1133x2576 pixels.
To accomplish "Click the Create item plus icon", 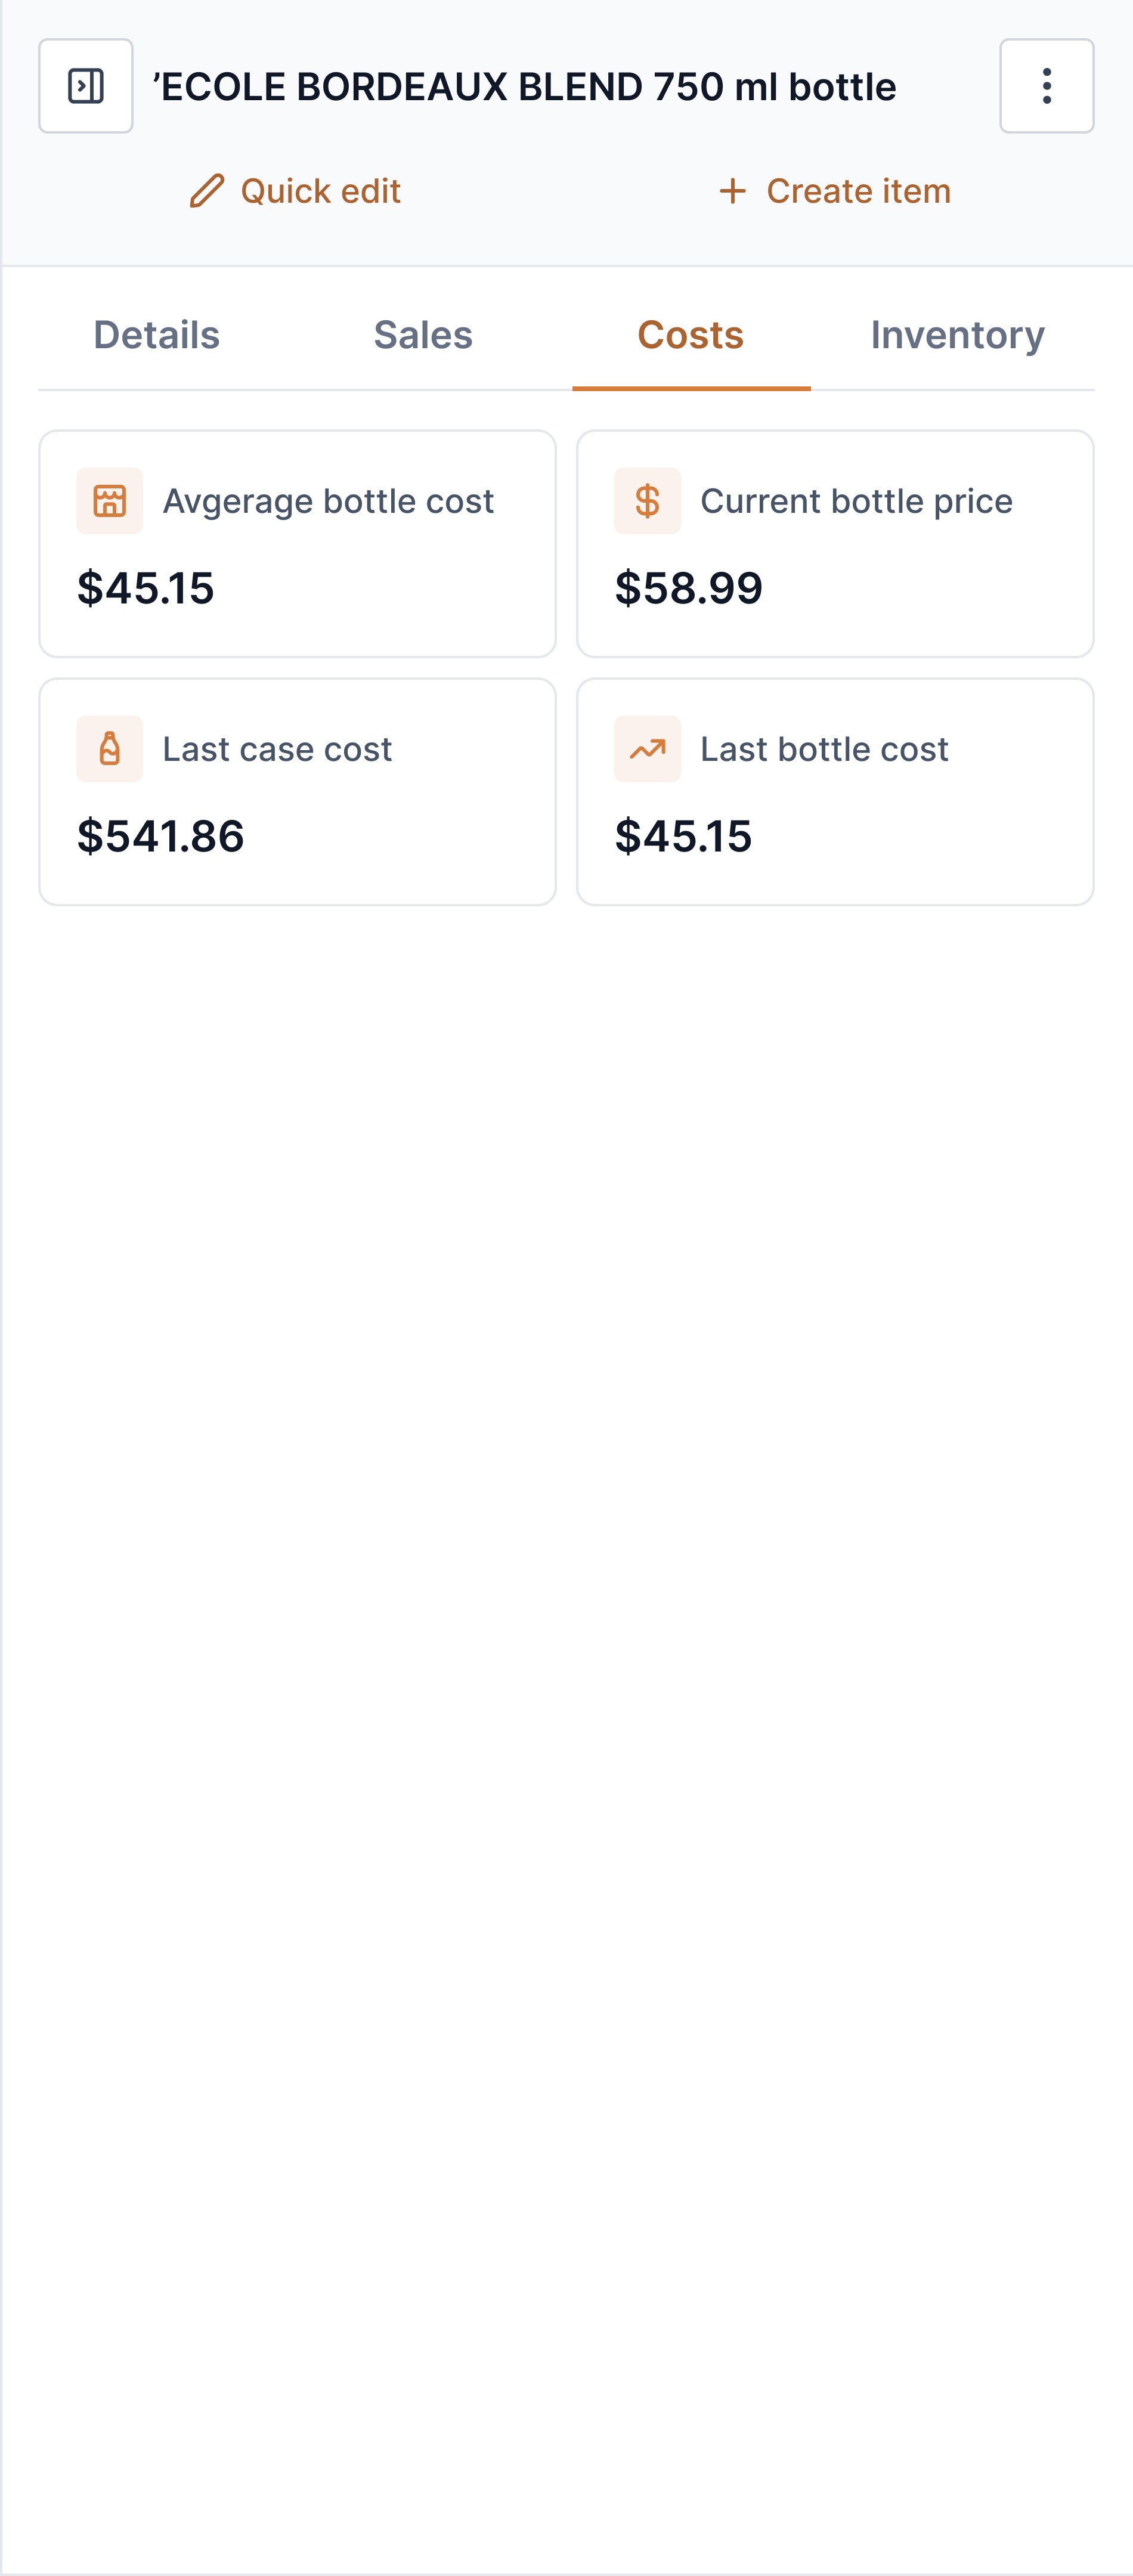I will click(x=733, y=191).
